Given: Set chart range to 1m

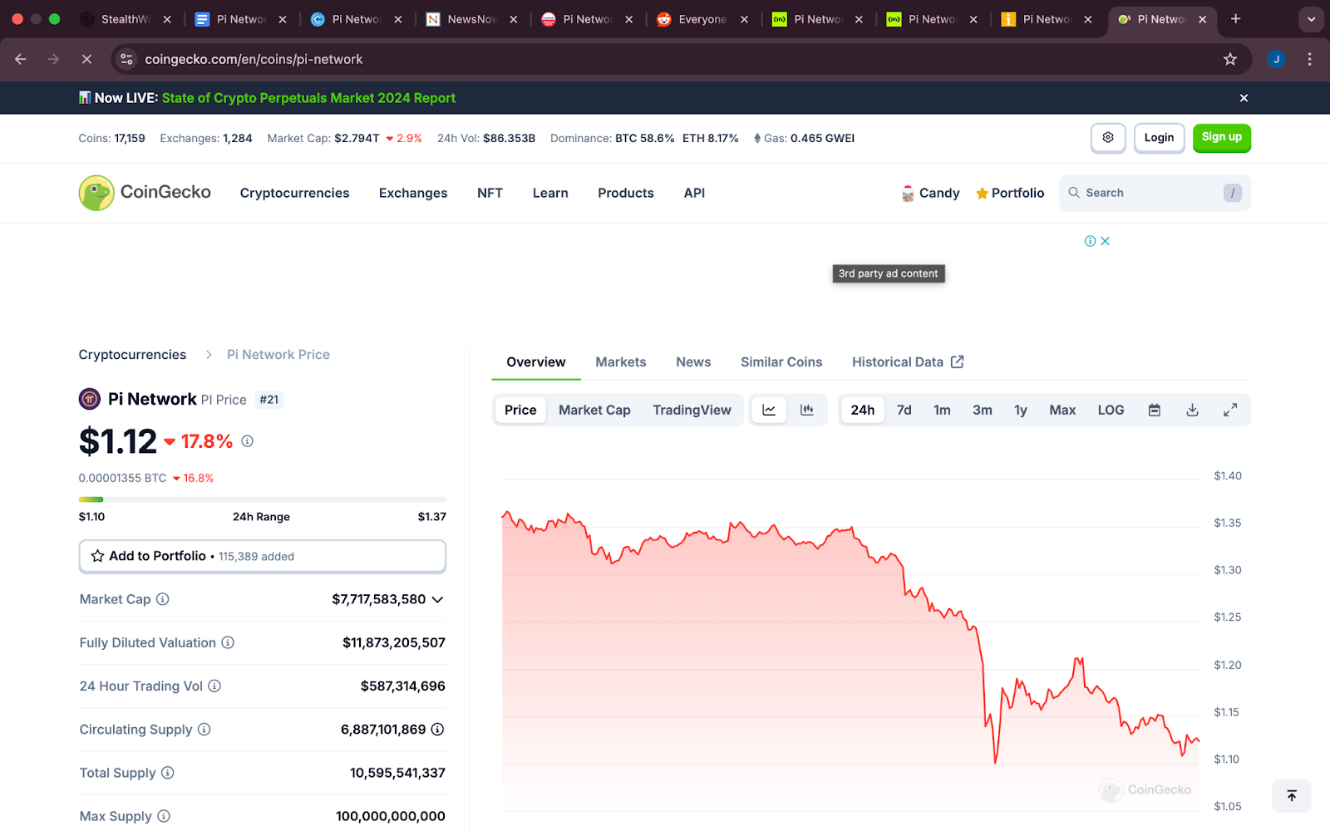Looking at the screenshot, I should pyautogui.click(x=942, y=410).
